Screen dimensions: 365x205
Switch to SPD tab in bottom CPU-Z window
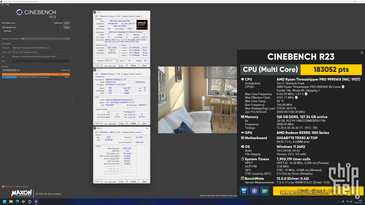point(118,132)
